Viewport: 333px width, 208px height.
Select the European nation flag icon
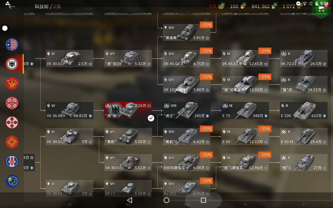(12, 181)
